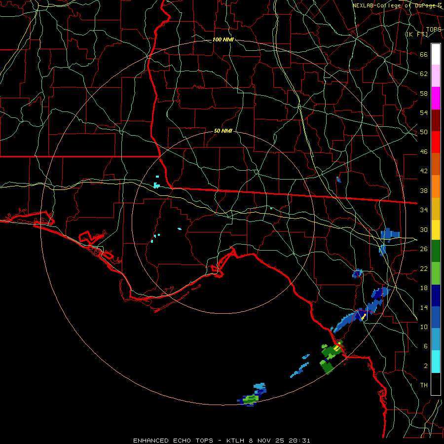Click the "100 NMI" range ring label
The width and height of the screenshot is (444, 444).
click(223, 39)
